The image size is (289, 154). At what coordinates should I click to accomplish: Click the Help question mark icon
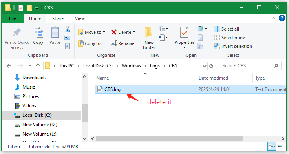[x=282, y=18]
